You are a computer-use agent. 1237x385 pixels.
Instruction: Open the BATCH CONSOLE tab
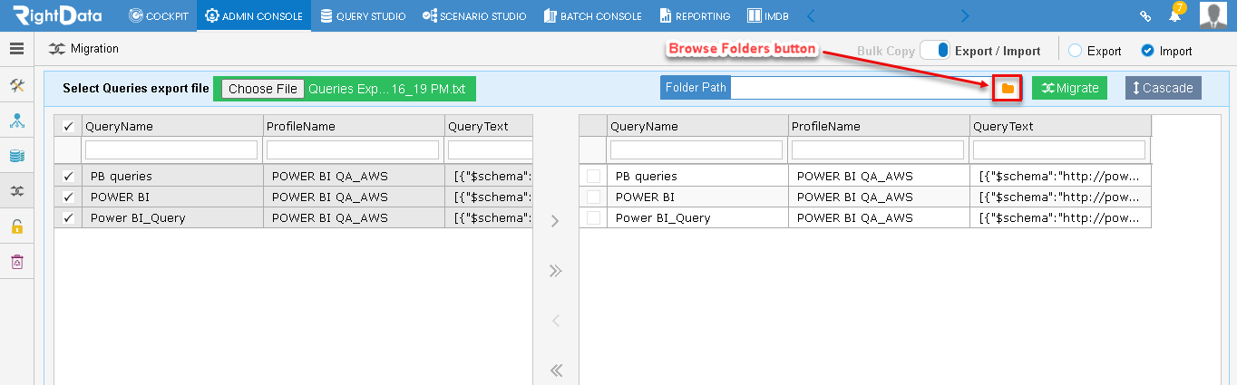click(x=592, y=15)
